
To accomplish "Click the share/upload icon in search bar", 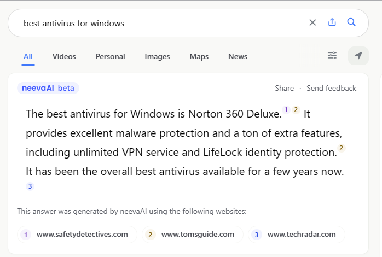I will pyautogui.click(x=332, y=22).
